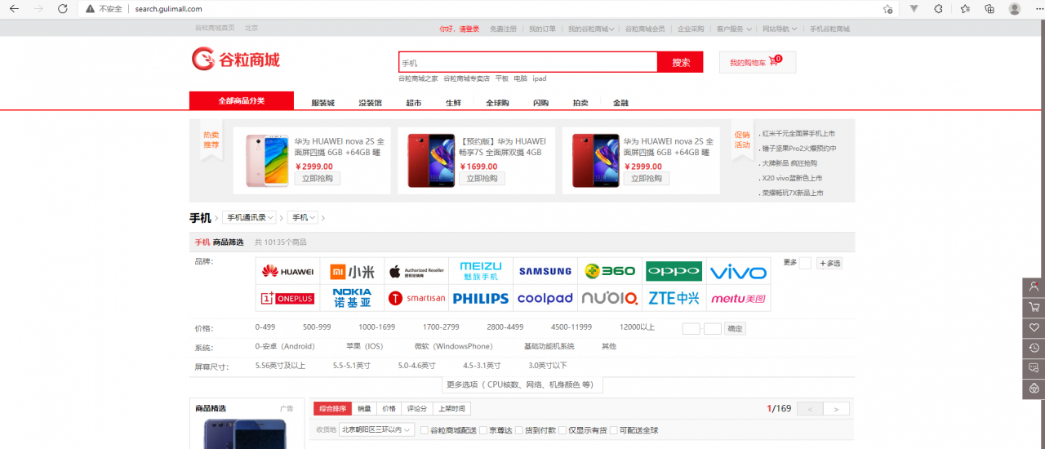The image size is (1045, 449).
Task: Sort results by 评论分
Action: [x=417, y=409]
